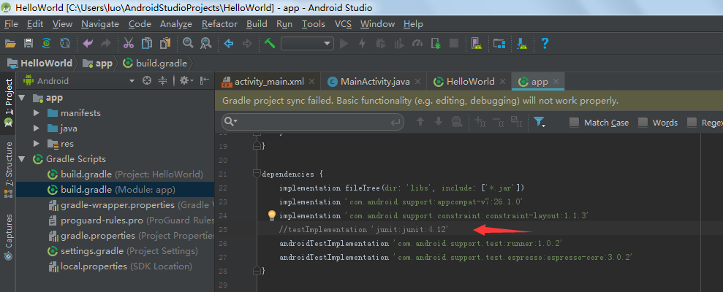The width and height of the screenshot is (723, 292).
Task: Open Project Structure toolbar icon
Action: [499, 44]
